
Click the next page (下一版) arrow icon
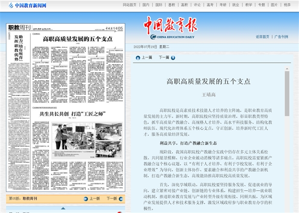point(120,198)
